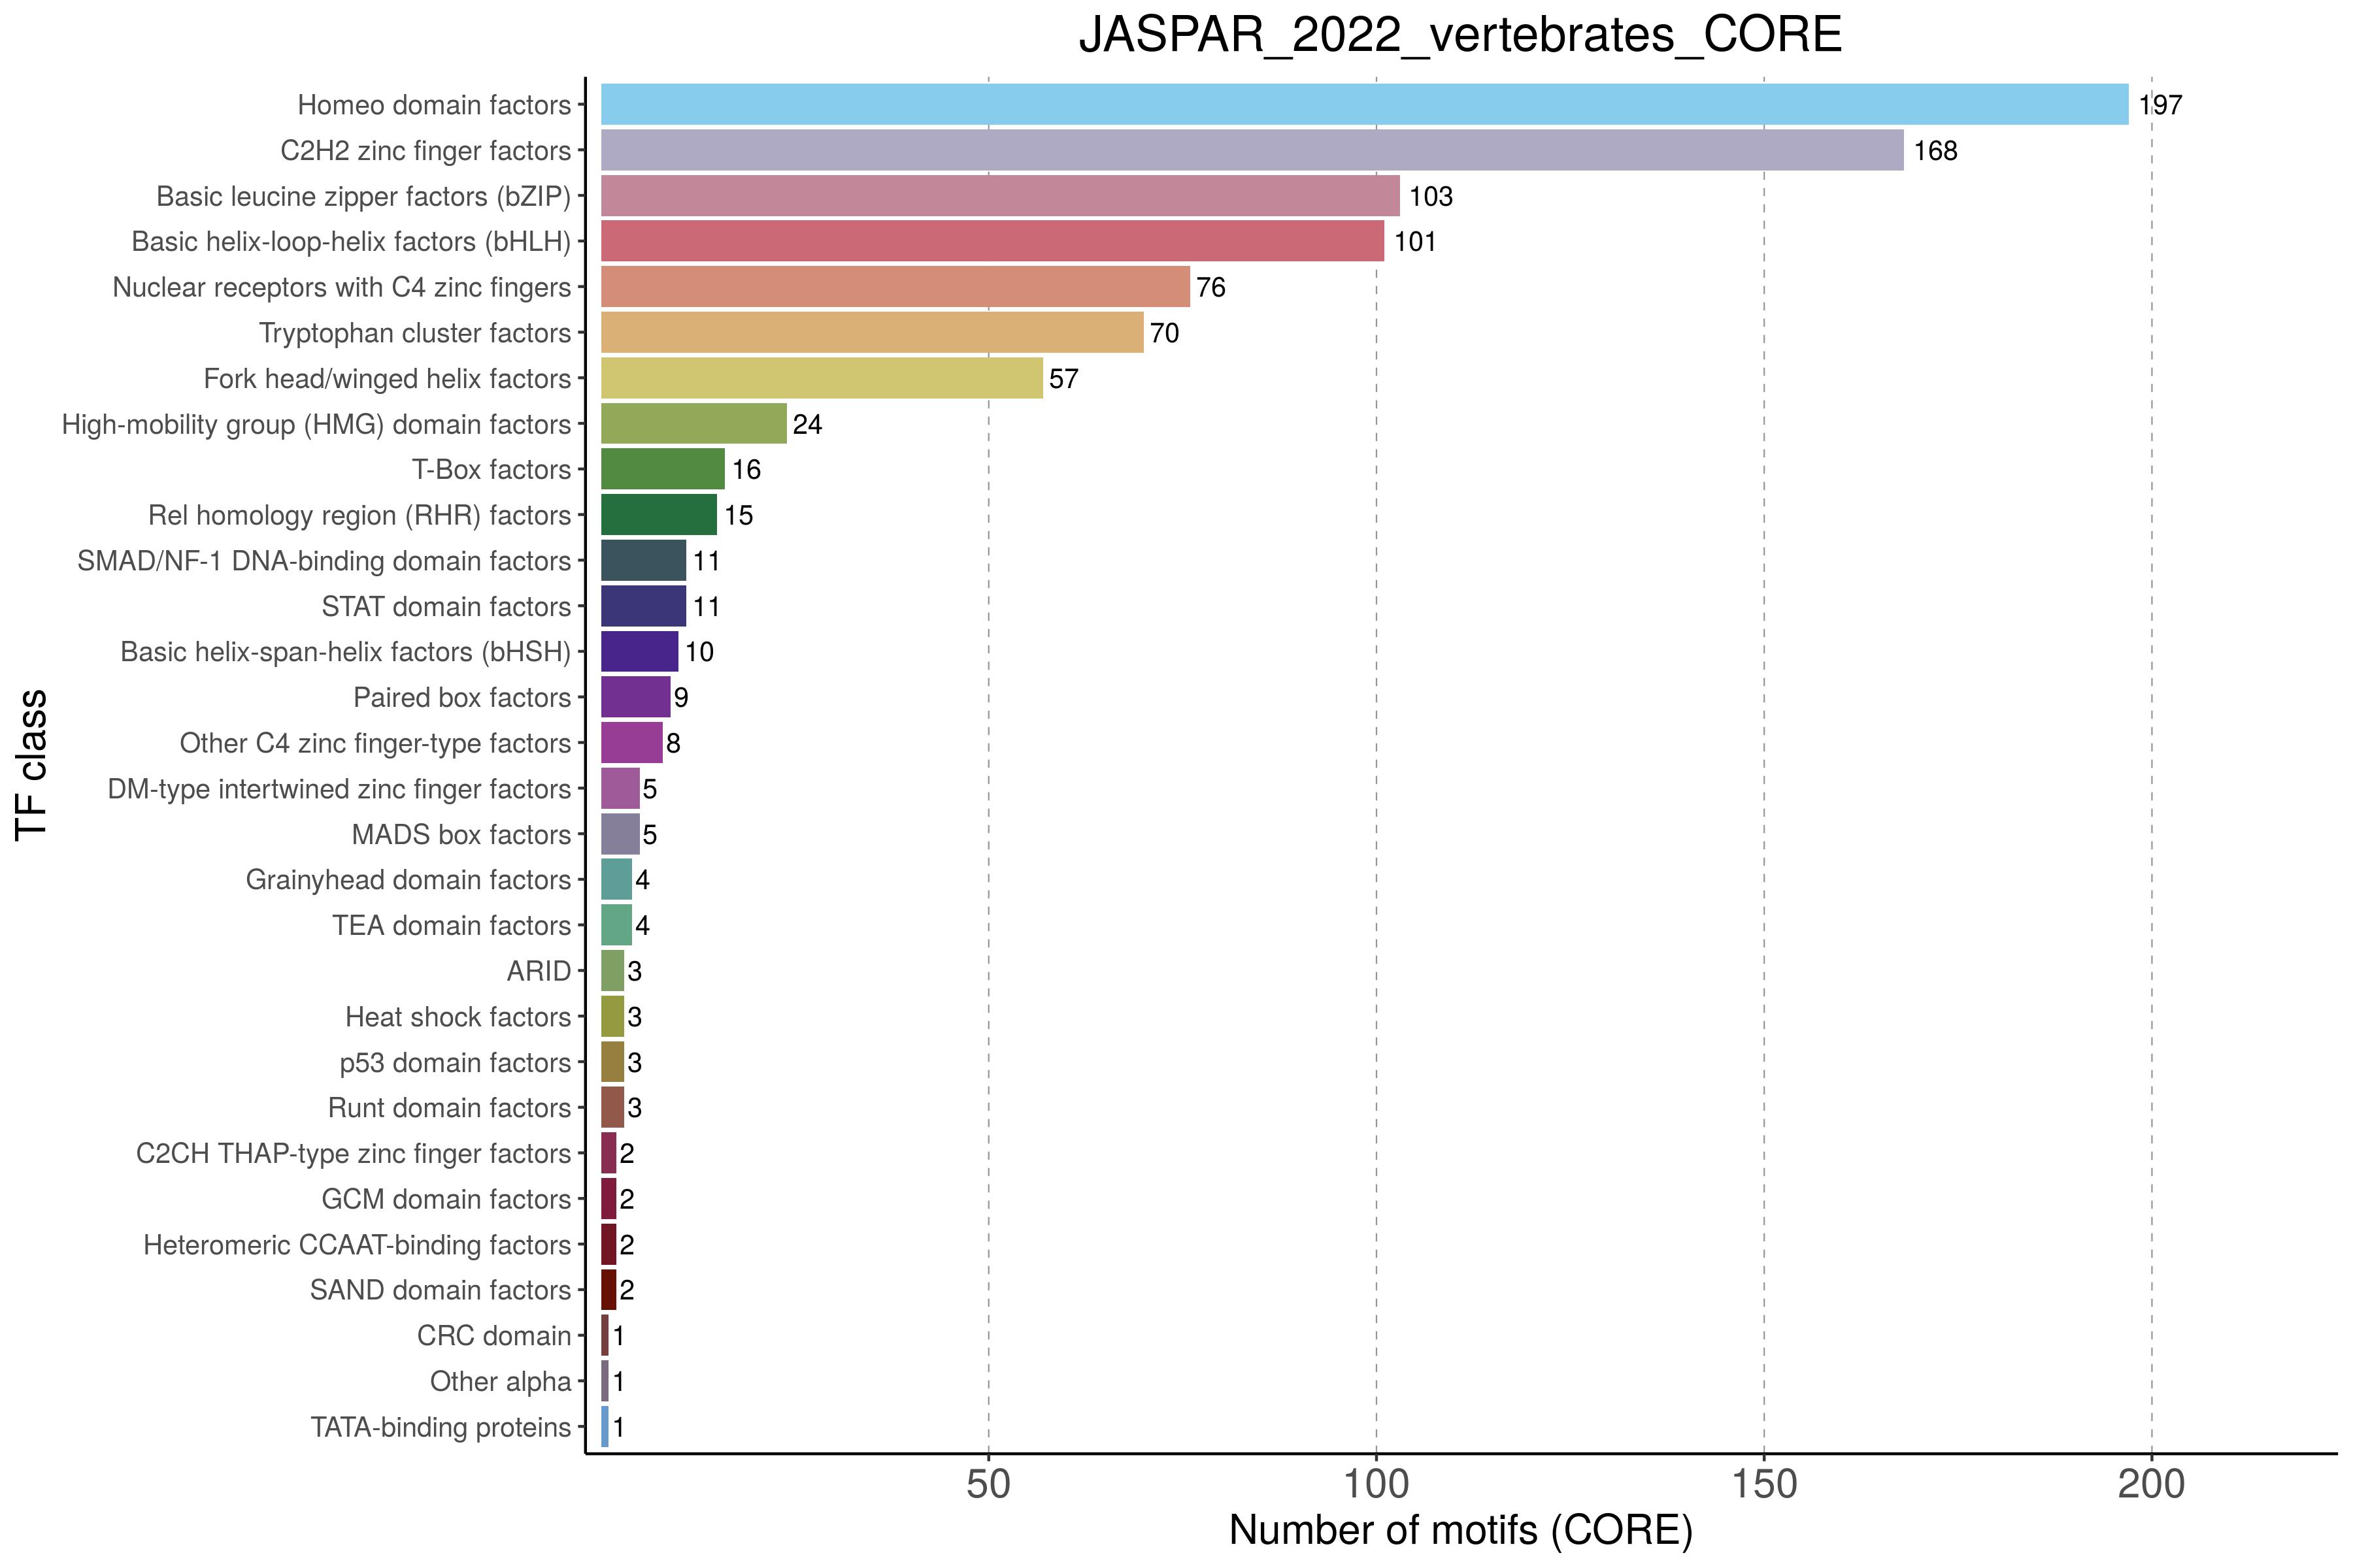The image size is (2353, 1568).
Task: Click the 'Paired box factors' label
Action: [462, 698]
